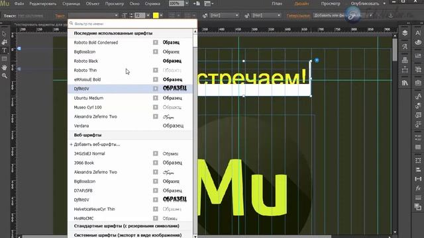The image size is (424, 238).
Task: Click the canvas vertical scrollbar
Action: [395, 50]
